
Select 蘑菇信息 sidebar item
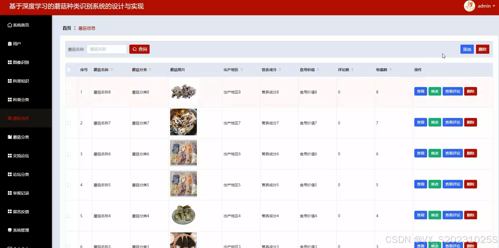[x=18, y=118]
